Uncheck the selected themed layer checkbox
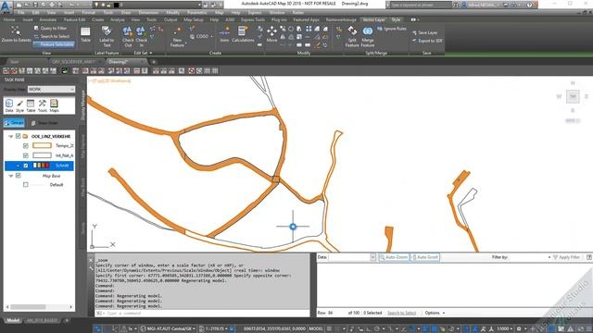 pos(25,166)
